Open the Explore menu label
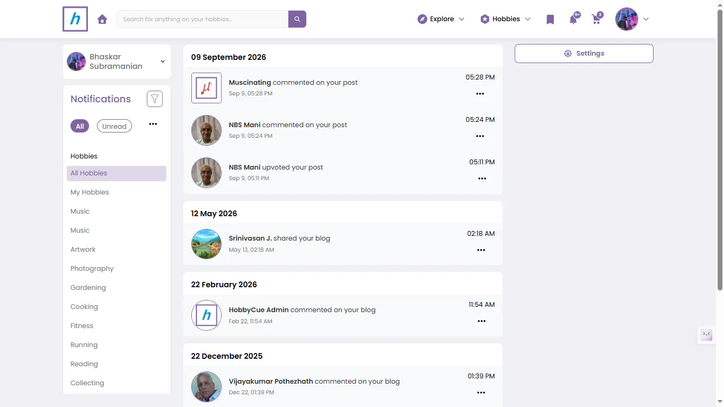 442,19
